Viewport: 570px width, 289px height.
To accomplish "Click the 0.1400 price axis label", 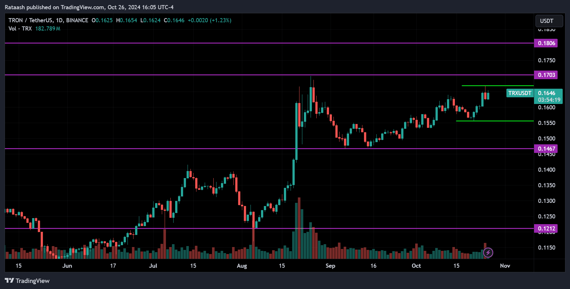I will coord(546,170).
